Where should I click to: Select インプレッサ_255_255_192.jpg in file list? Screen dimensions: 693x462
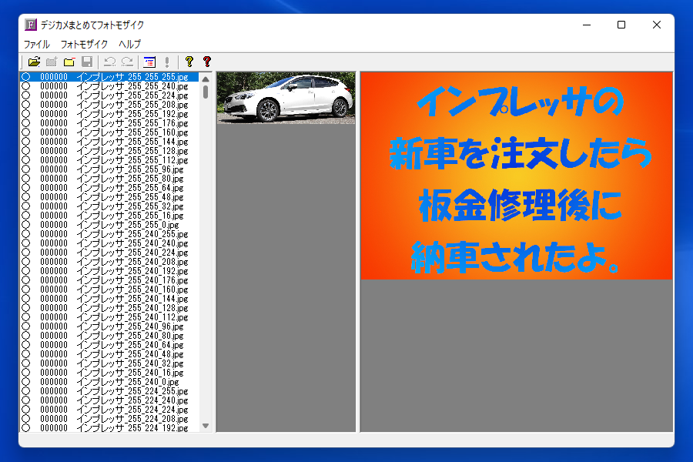pos(109,114)
